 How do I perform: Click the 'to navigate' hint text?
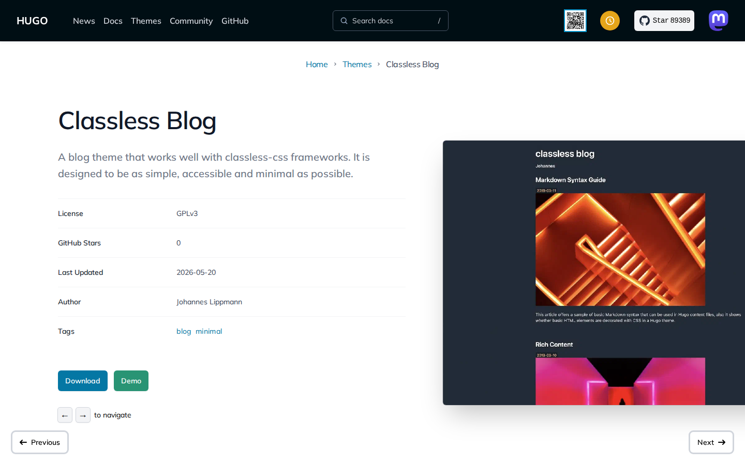[113, 415]
